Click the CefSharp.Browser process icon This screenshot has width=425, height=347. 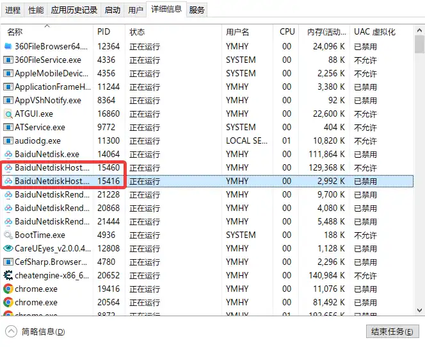8,262
